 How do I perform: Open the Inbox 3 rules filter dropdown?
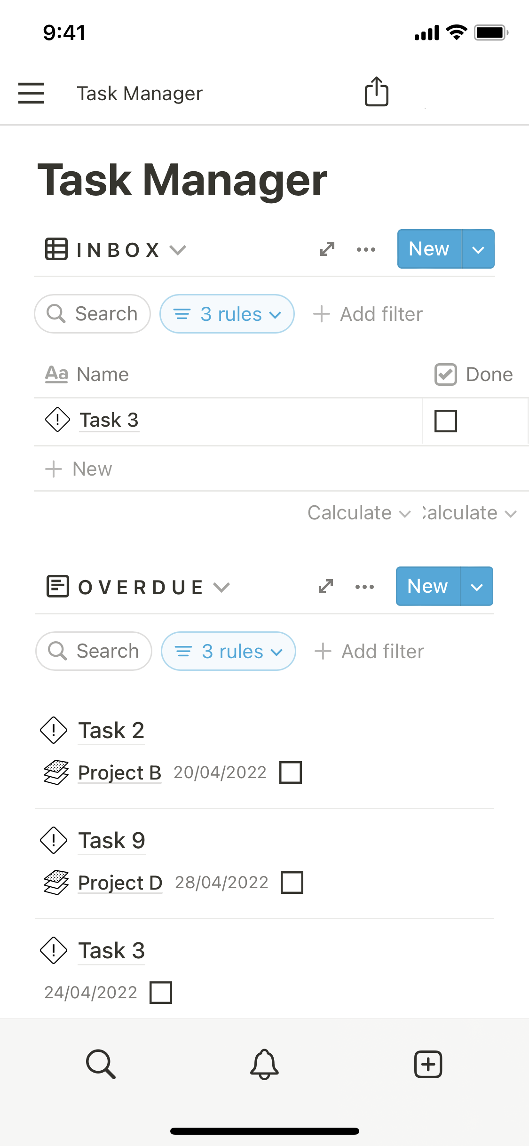[227, 314]
